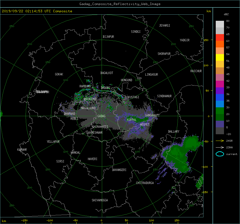Click the LAXMESHWAR city label
240x224 pixels.
pos(94,133)
